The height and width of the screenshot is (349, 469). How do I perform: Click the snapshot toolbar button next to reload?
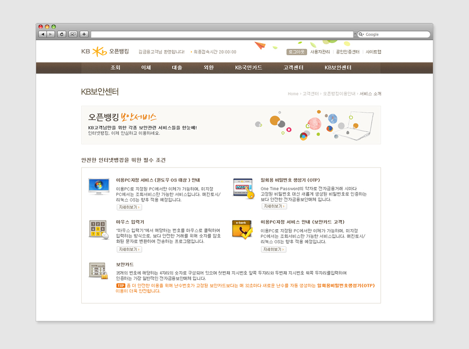[73, 34]
